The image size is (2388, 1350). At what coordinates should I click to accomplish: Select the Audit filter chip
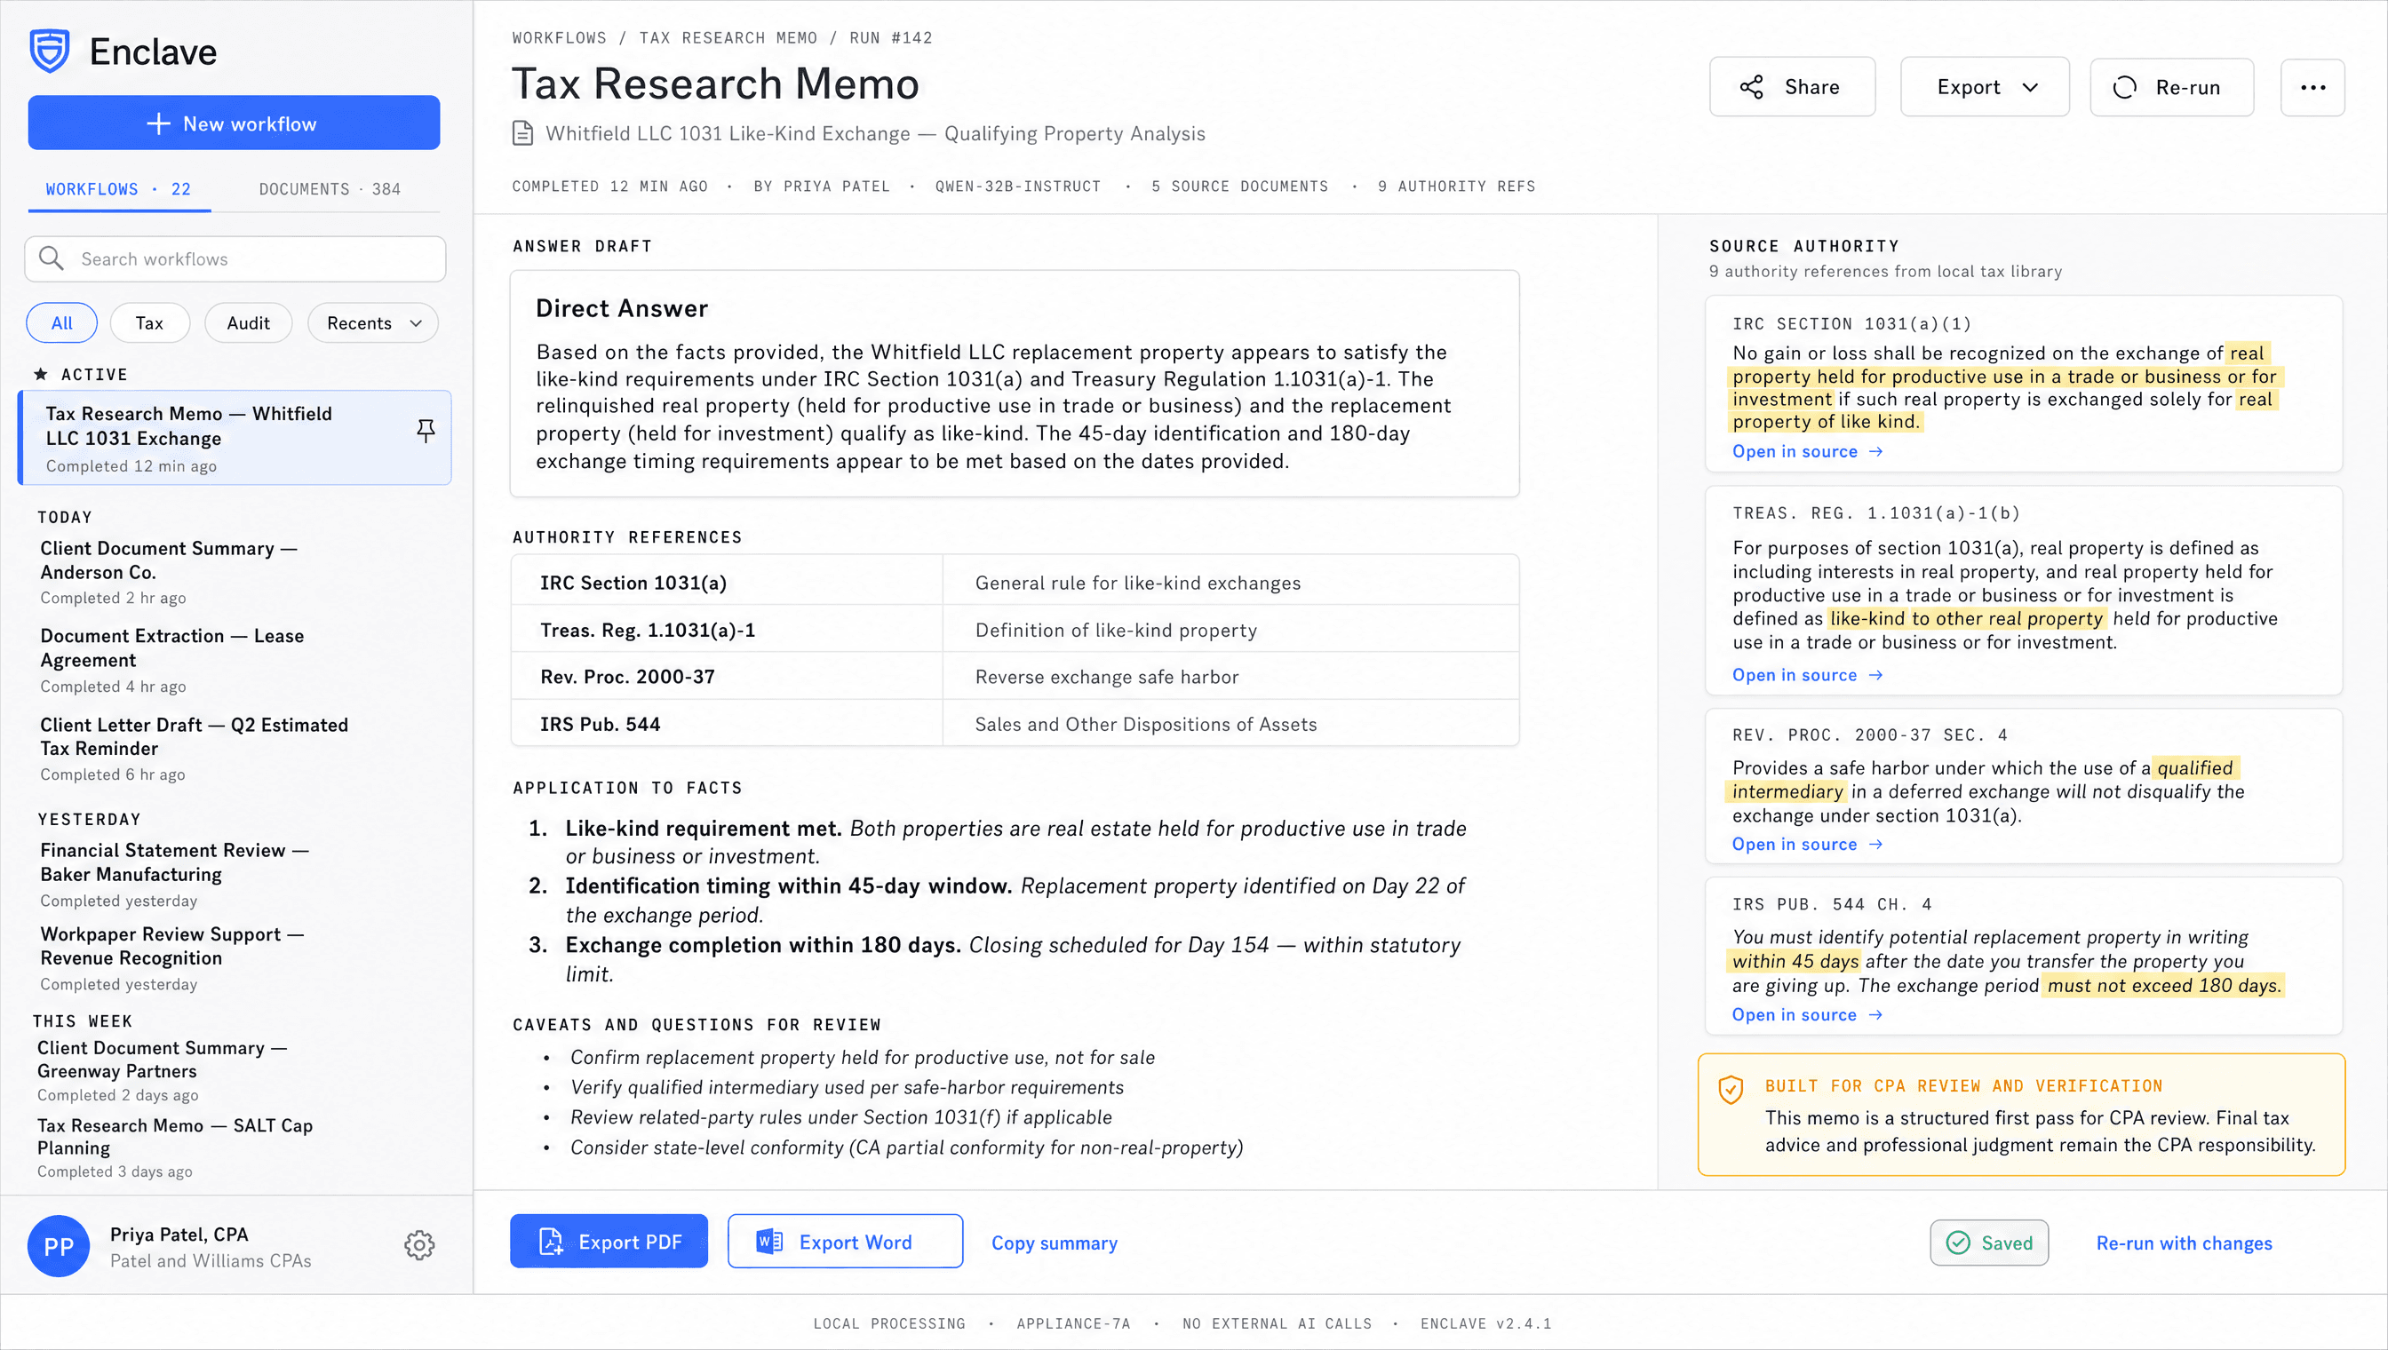click(x=248, y=322)
